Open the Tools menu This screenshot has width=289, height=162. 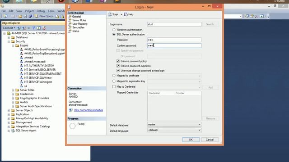coord(51,11)
